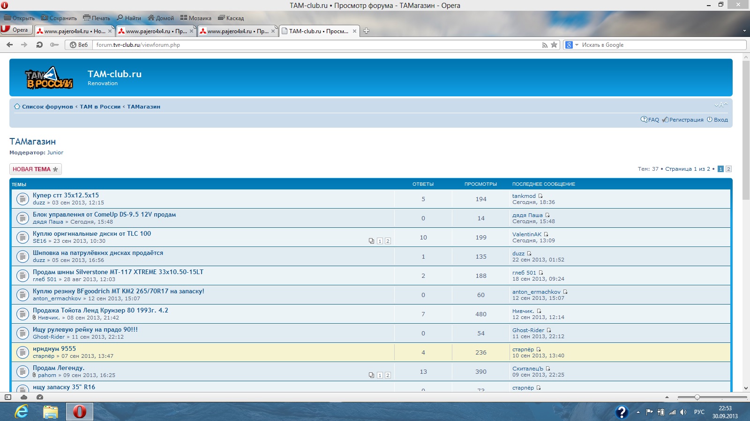Viewport: 750px width, 421px height.
Task: Expand the Google search engine dropdown
Action: click(571, 45)
